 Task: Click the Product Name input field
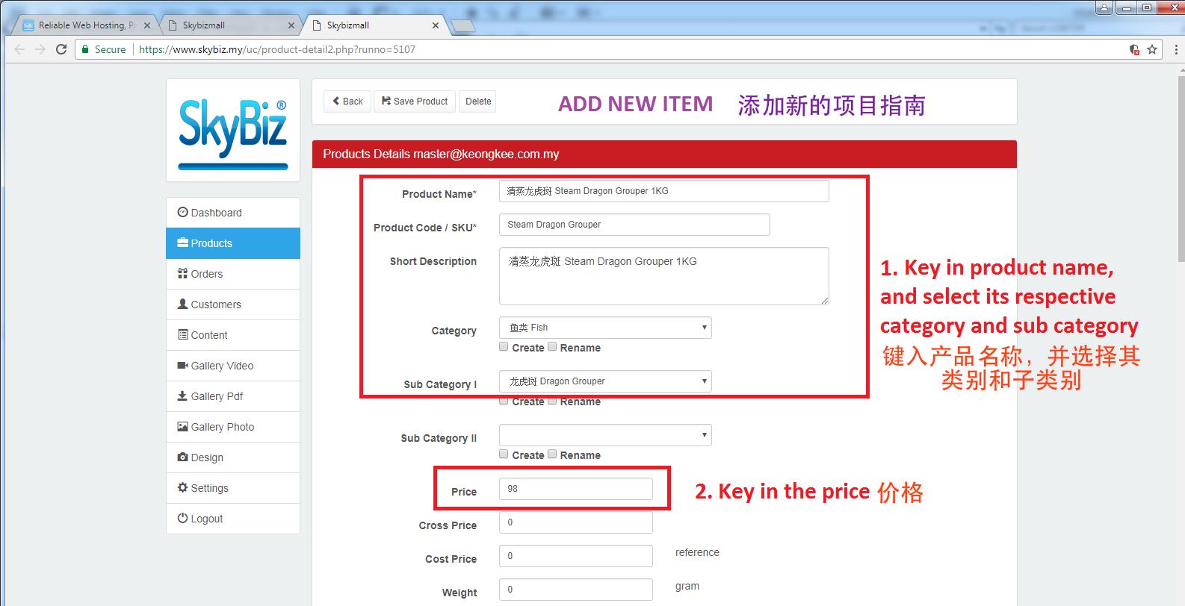click(664, 191)
